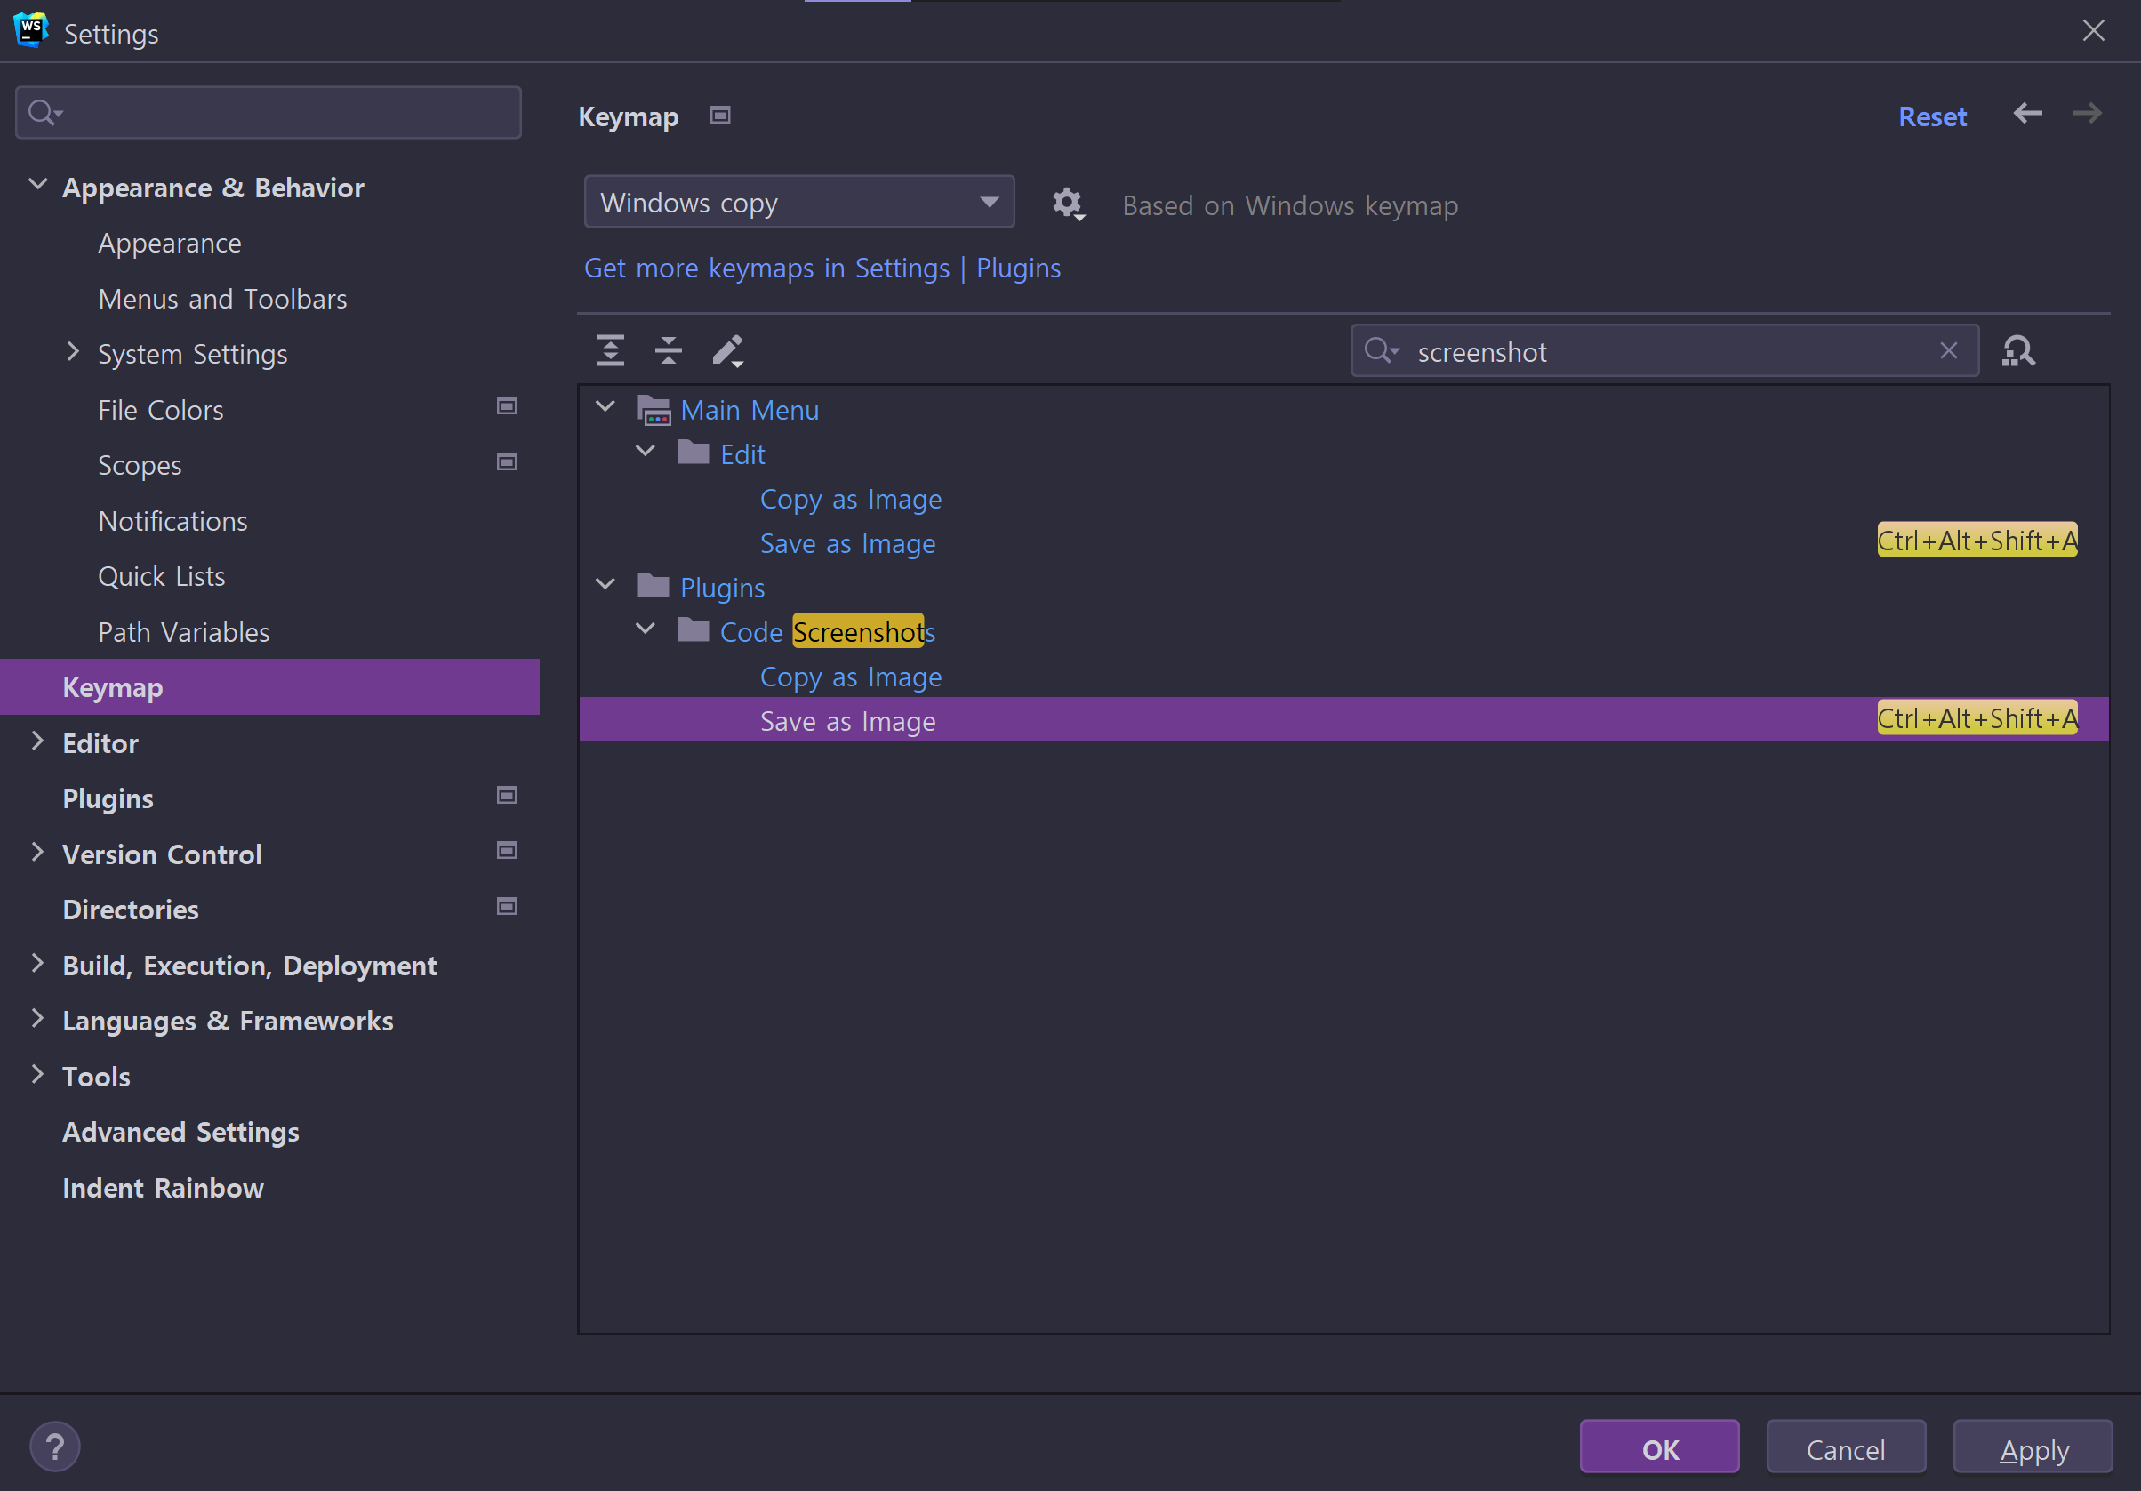The width and height of the screenshot is (2141, 1491).
Task: Click the back arrow navigation icon
Action: 2027,114
